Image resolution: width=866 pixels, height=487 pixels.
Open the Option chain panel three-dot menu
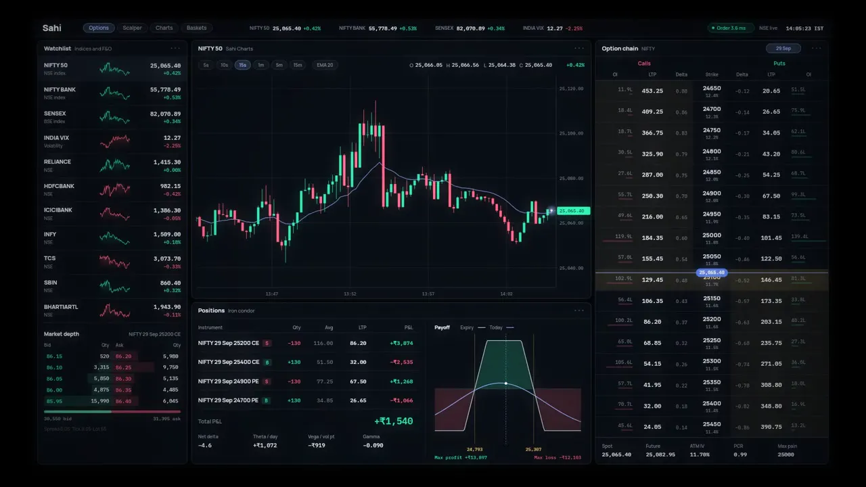pyautogui.click(x=817, y=48)
